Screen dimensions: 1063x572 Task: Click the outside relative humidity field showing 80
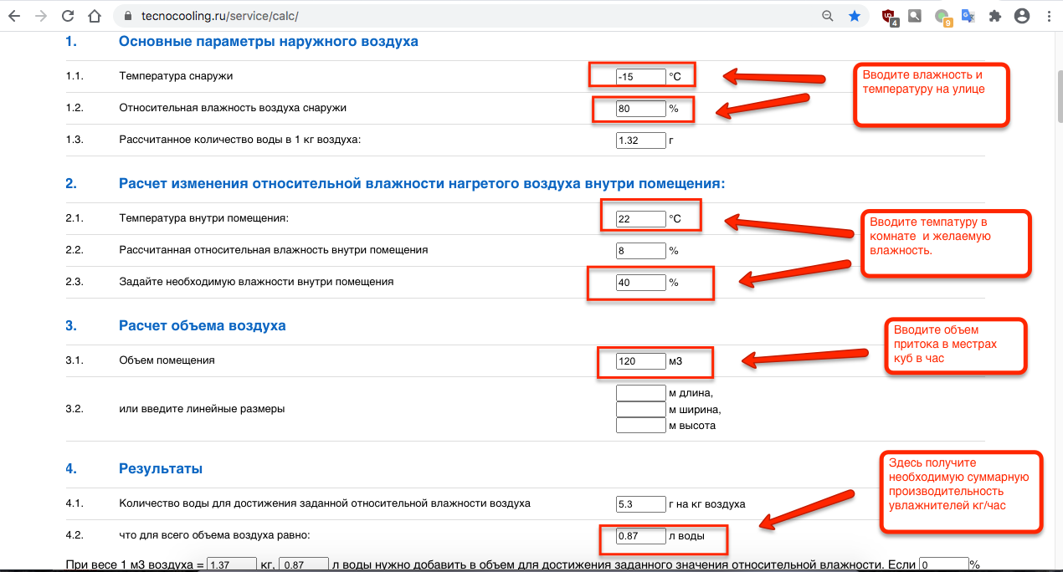point(640,109)
